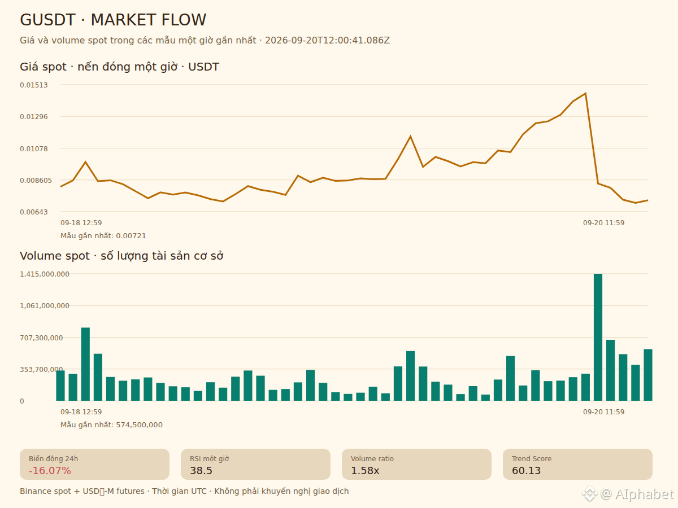Click the volume chart 09-20 11:59 label

tap(604, 412)
